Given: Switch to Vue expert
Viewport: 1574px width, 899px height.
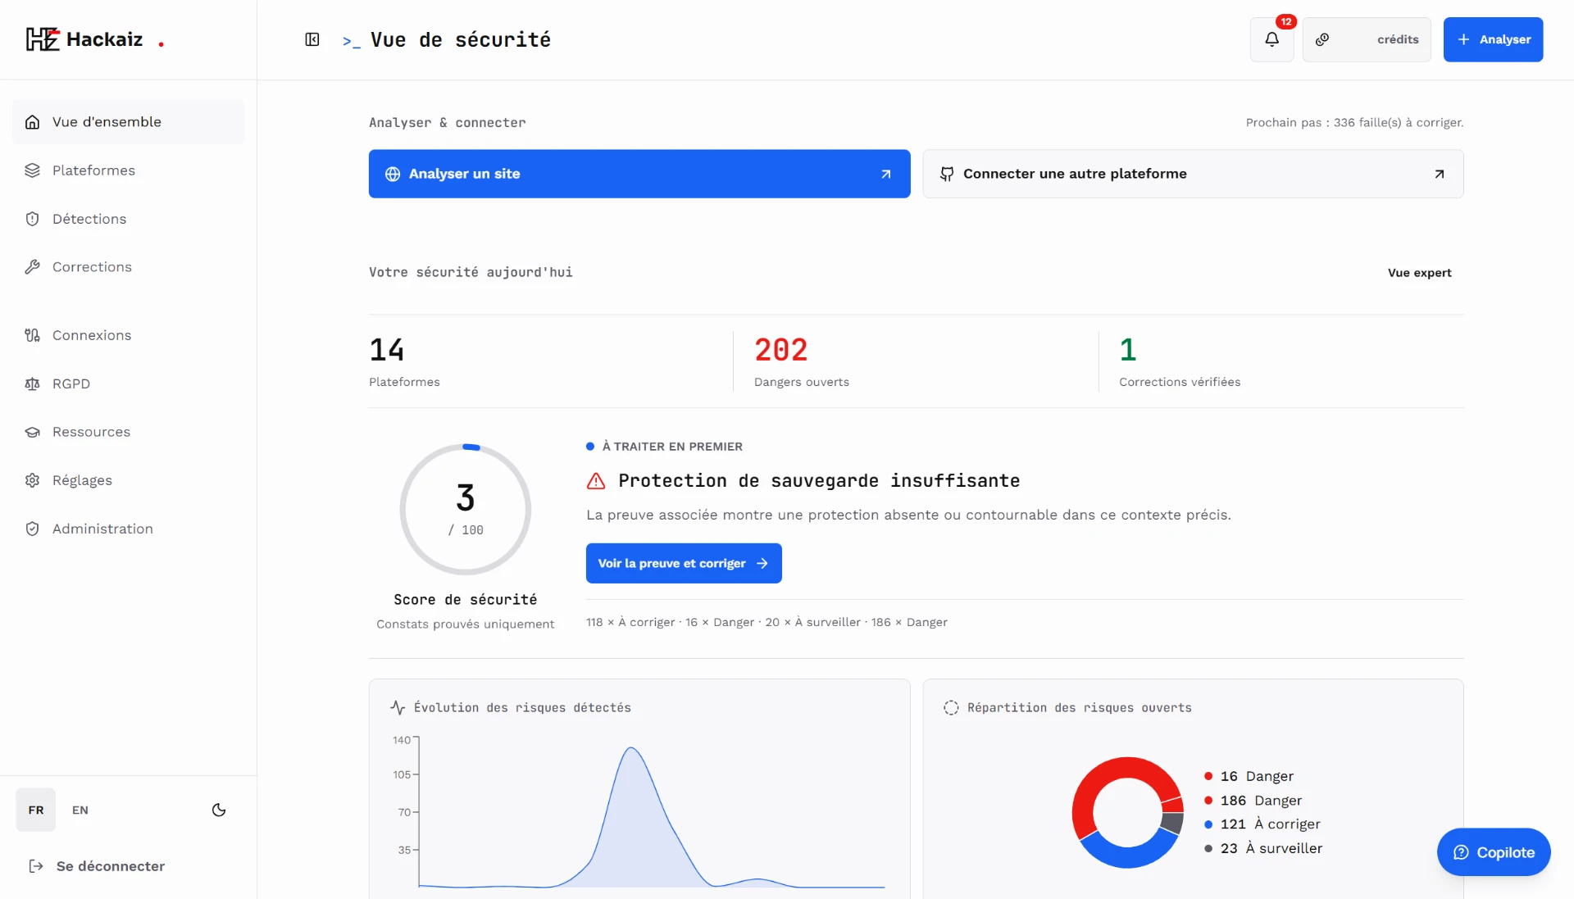Looking at the screenshot, I should [x=1419, y=273].
